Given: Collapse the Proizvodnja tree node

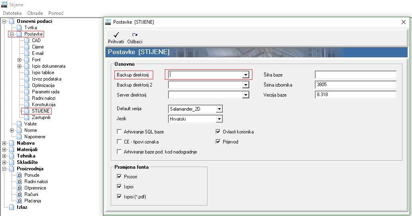Looking at the screenshot, I should point(4,169).
